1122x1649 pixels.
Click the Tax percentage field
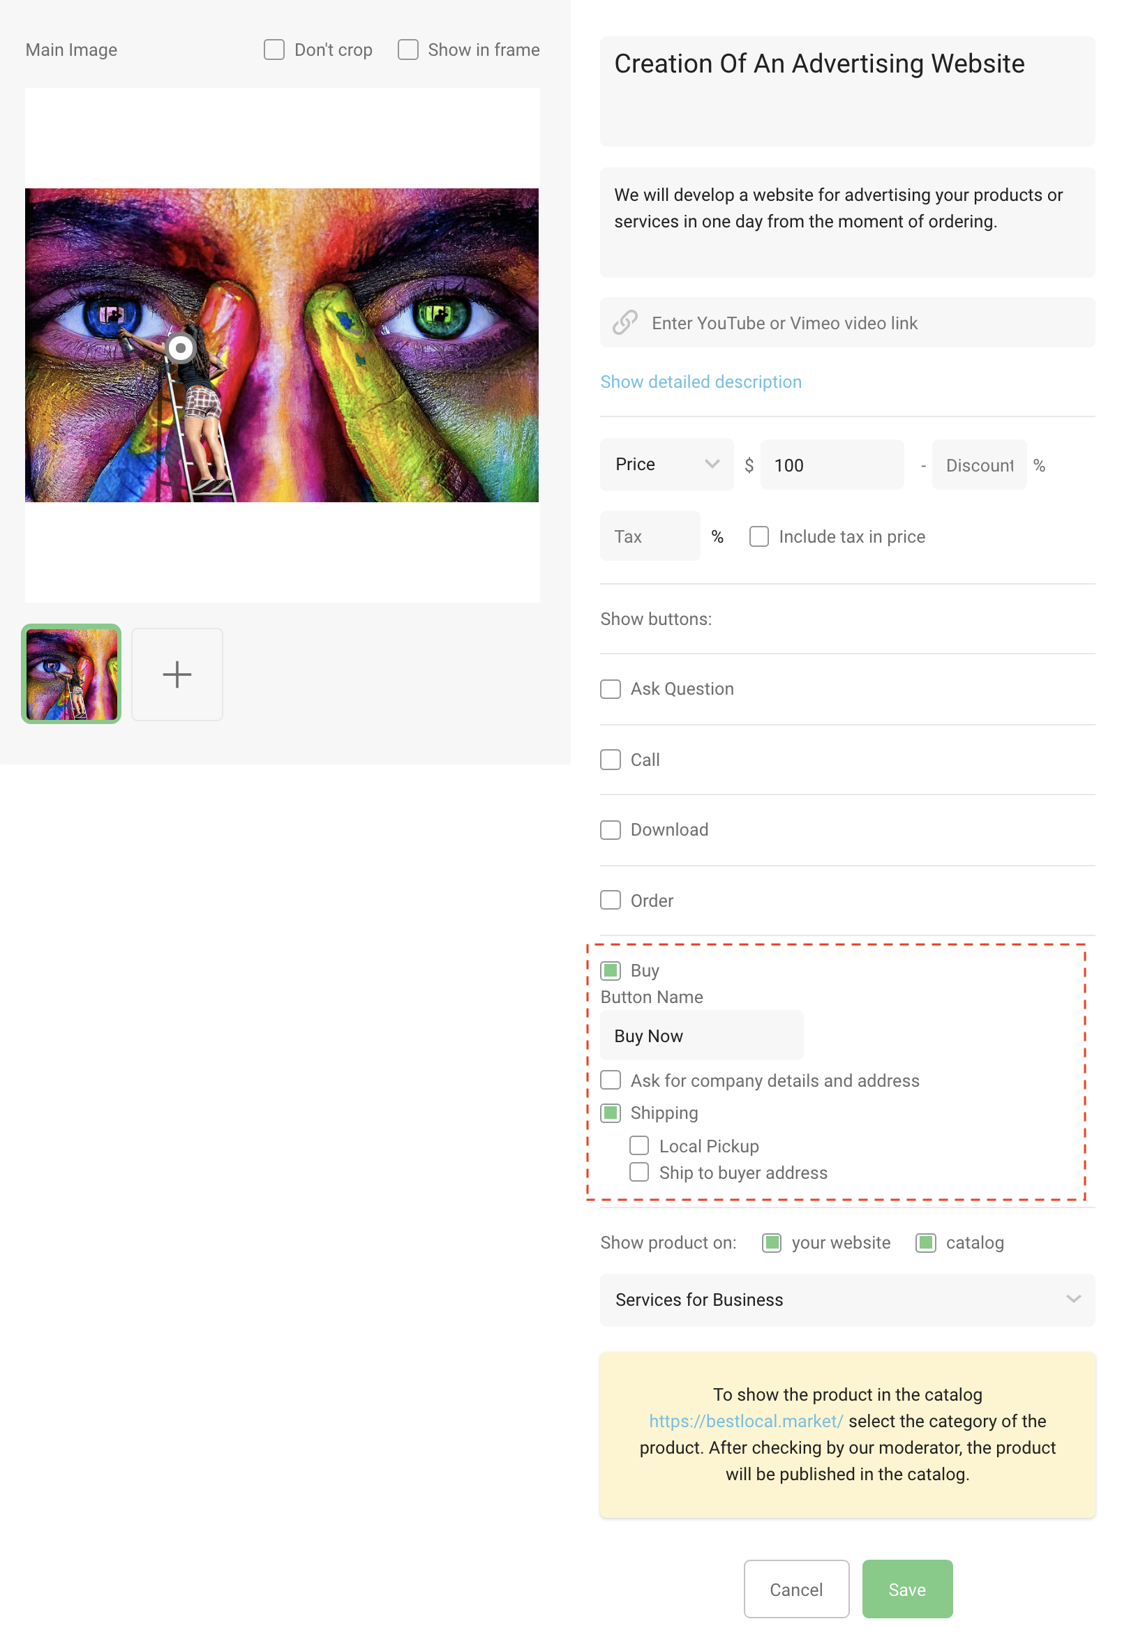pos(650,536)
